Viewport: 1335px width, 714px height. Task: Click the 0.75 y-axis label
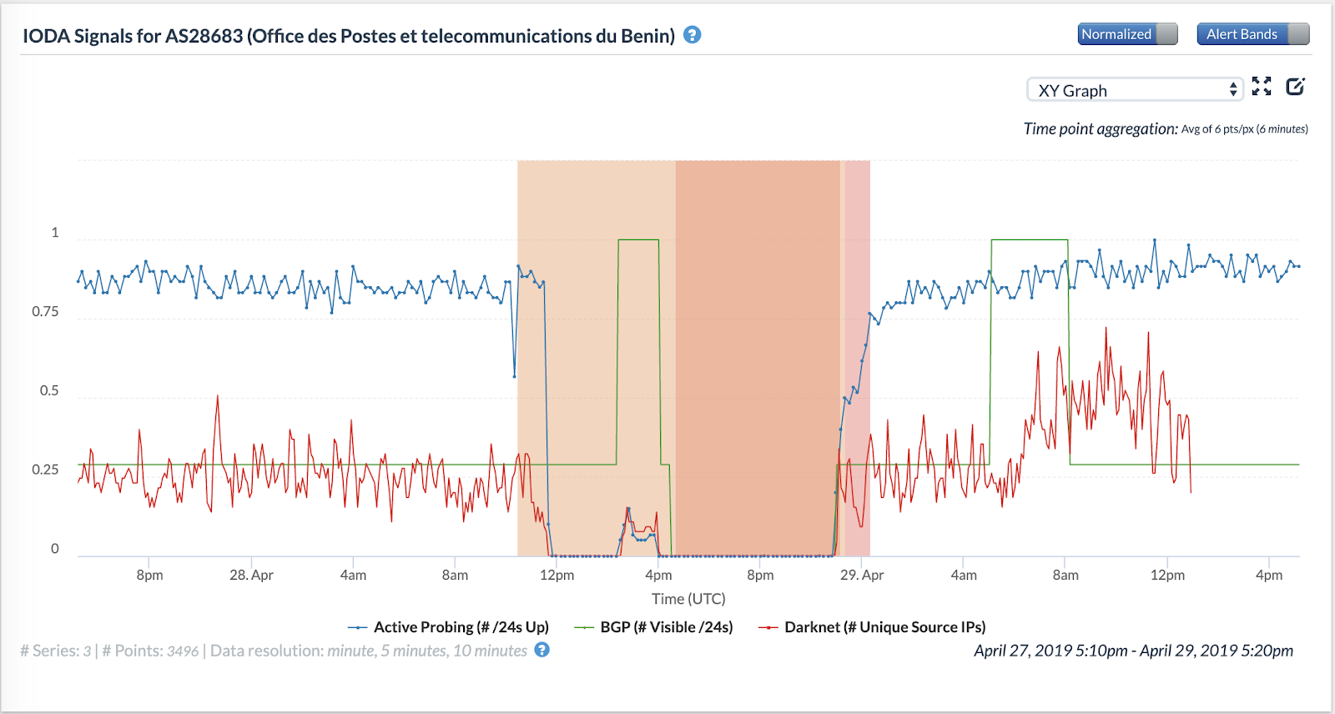(45, 312)
